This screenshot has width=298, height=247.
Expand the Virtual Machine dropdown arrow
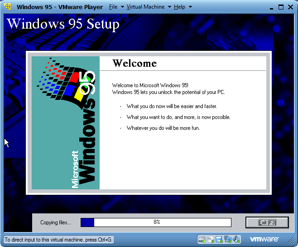169,7
